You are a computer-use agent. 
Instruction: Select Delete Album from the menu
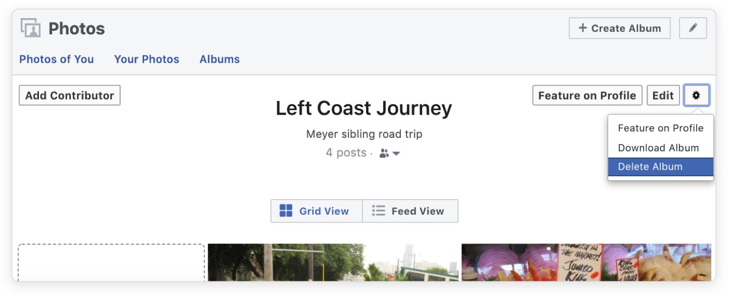[x=650, y=167]
